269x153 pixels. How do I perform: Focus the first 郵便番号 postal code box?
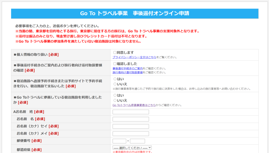(119, 141)
